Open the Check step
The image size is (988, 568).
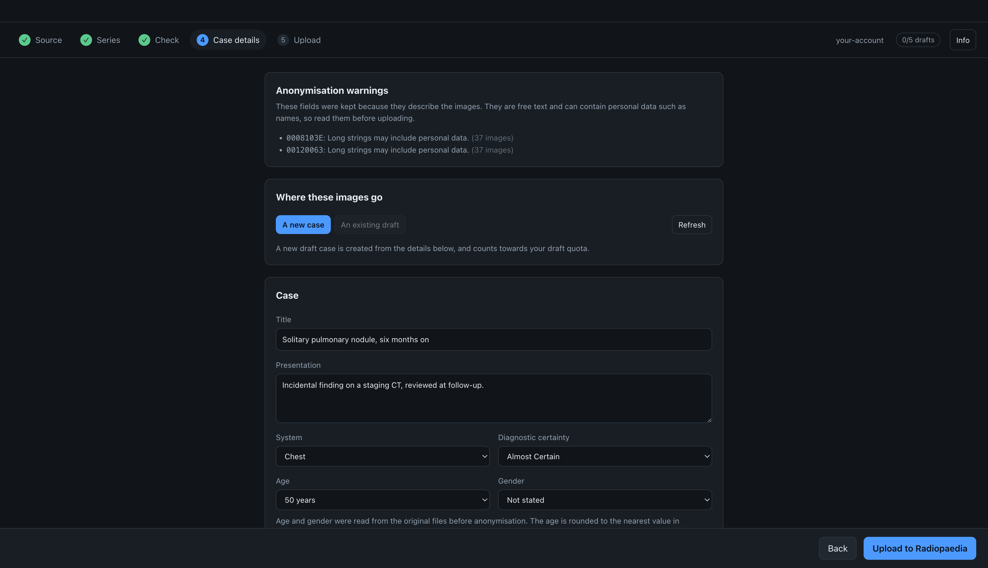(159, 40)
